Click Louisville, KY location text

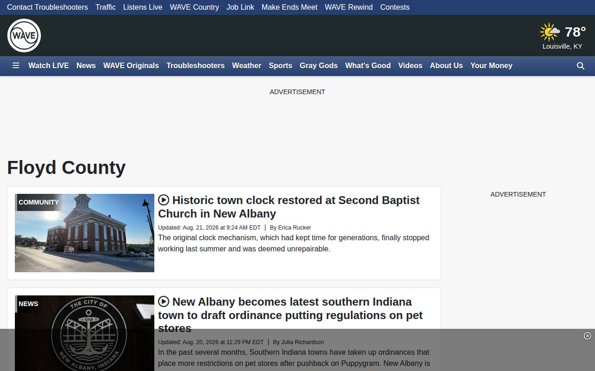coord(562,46)
